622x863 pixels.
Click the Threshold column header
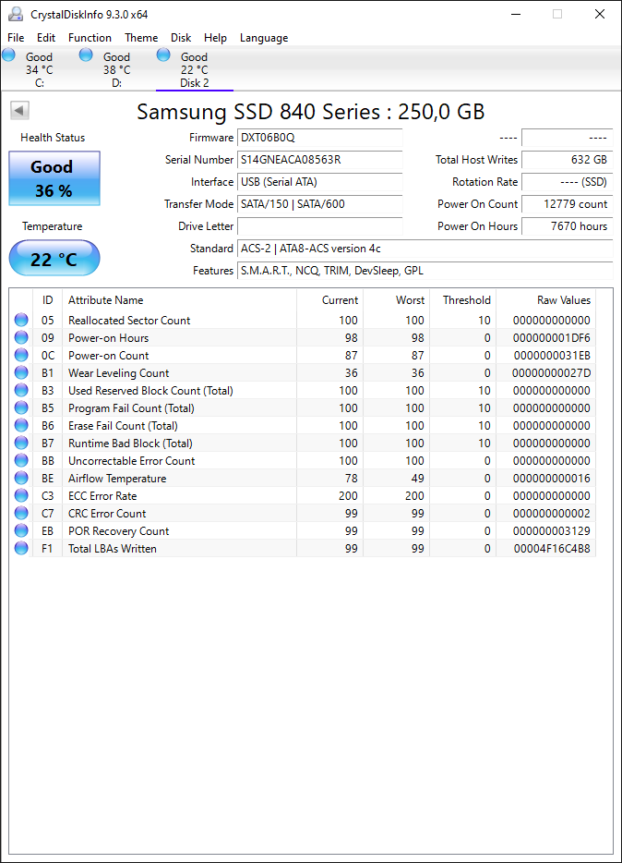(x=462, y=300)
